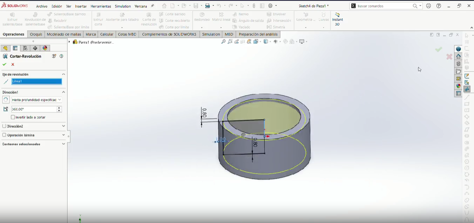
Task: Click the SOLIDWORKS help question mark icon
Action: pos(439,6)
